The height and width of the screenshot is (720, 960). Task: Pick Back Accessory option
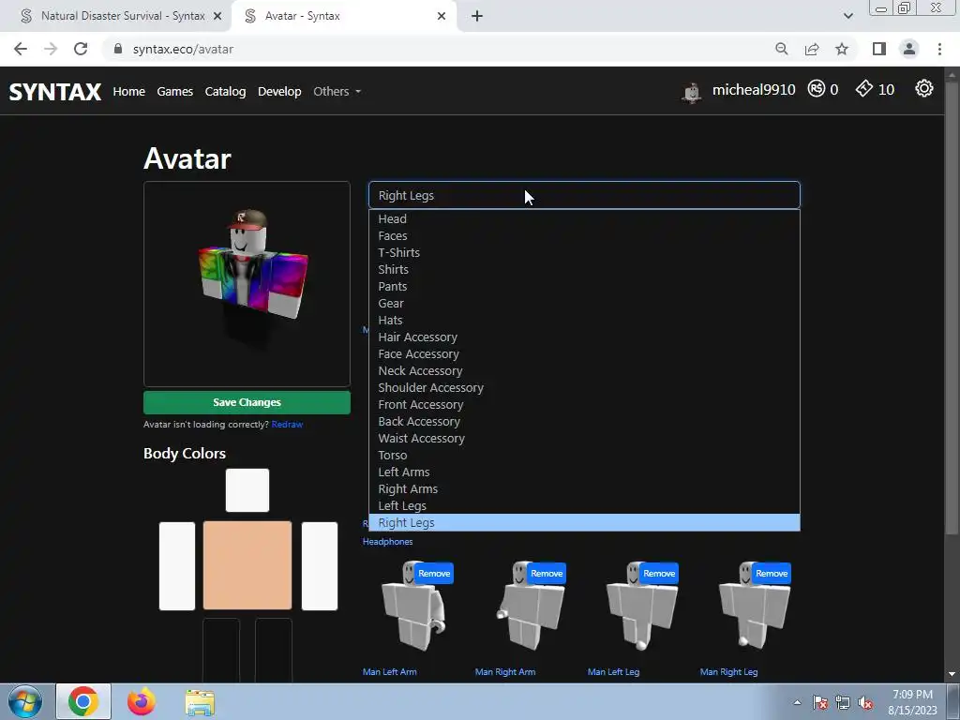(x=584, y=421)
